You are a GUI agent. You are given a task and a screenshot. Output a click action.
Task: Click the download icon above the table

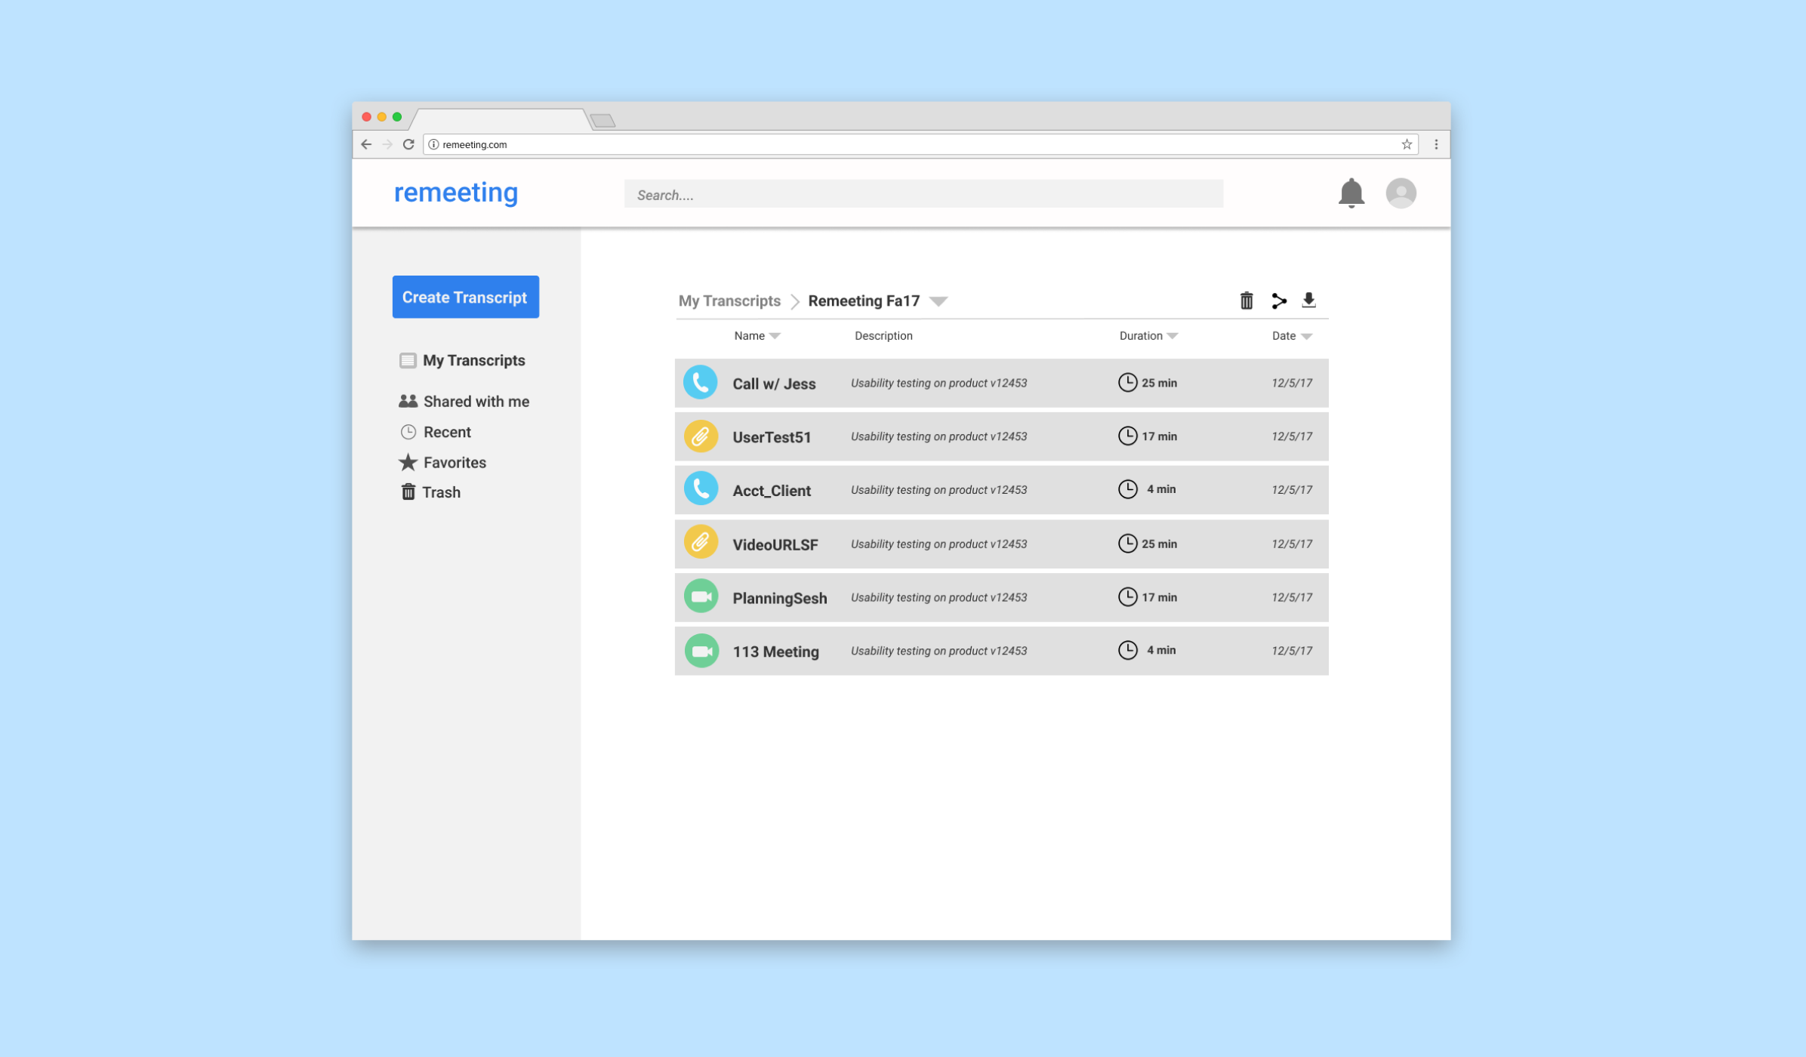coord(1308,300)
